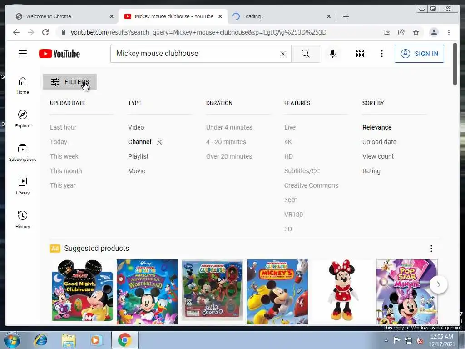
Task: Filter results by Movie type
Action: point(137,171)
